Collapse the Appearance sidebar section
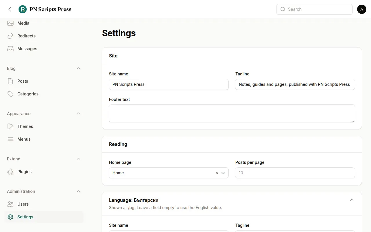This screenshot has width=371, height=232. (79, 114)
